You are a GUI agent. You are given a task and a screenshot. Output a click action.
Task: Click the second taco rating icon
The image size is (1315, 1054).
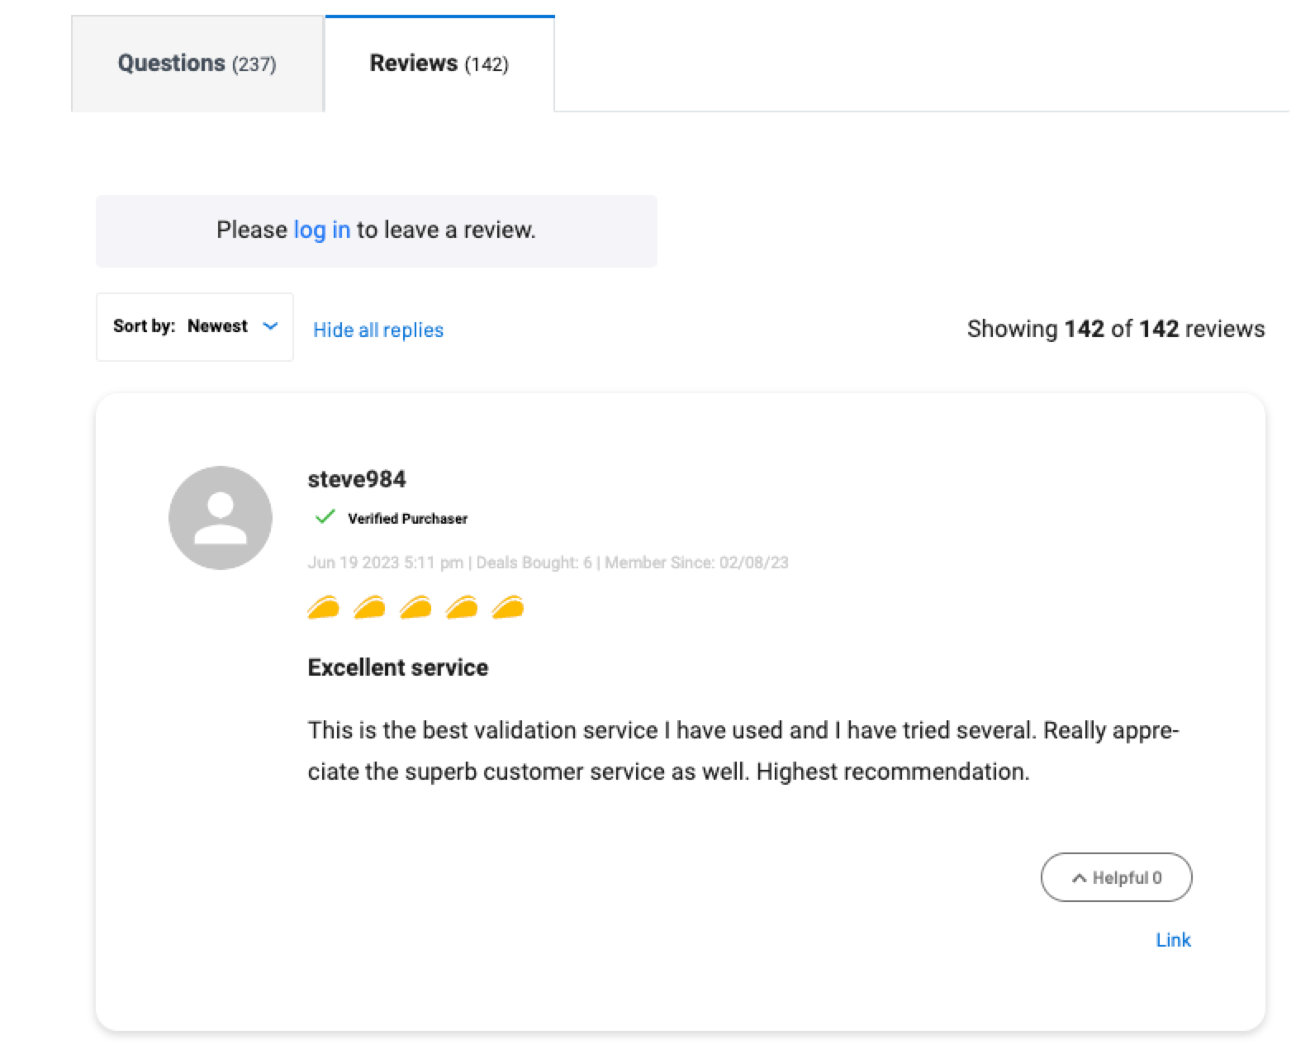coord(369,608)
